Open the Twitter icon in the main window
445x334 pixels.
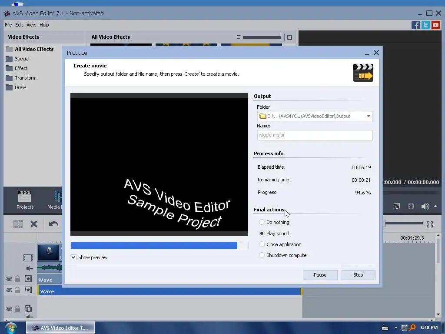(x=425, y=25)
